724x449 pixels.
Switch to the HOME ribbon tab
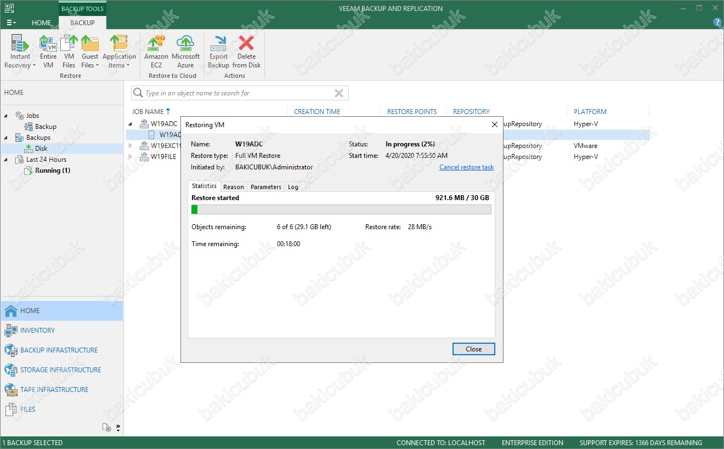(42, 22)
